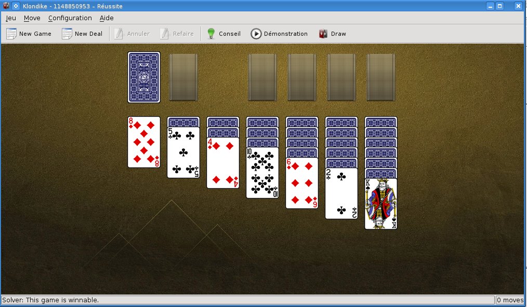This screenshot has height=307, width=527.
Task: Click the Klondike app icon in title bar
Action: click(x=6, y=6)
